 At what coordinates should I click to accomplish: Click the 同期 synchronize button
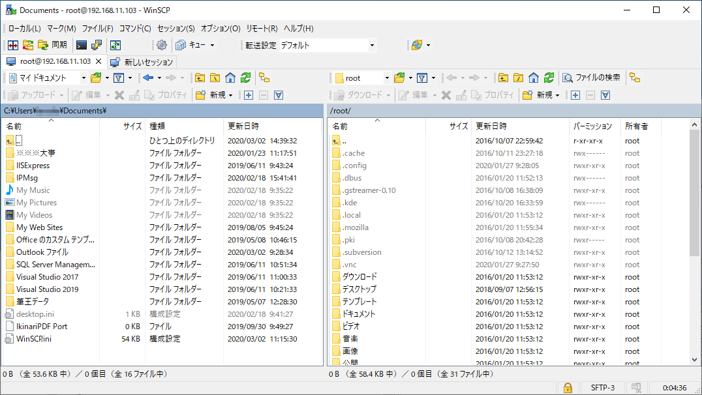52,45
